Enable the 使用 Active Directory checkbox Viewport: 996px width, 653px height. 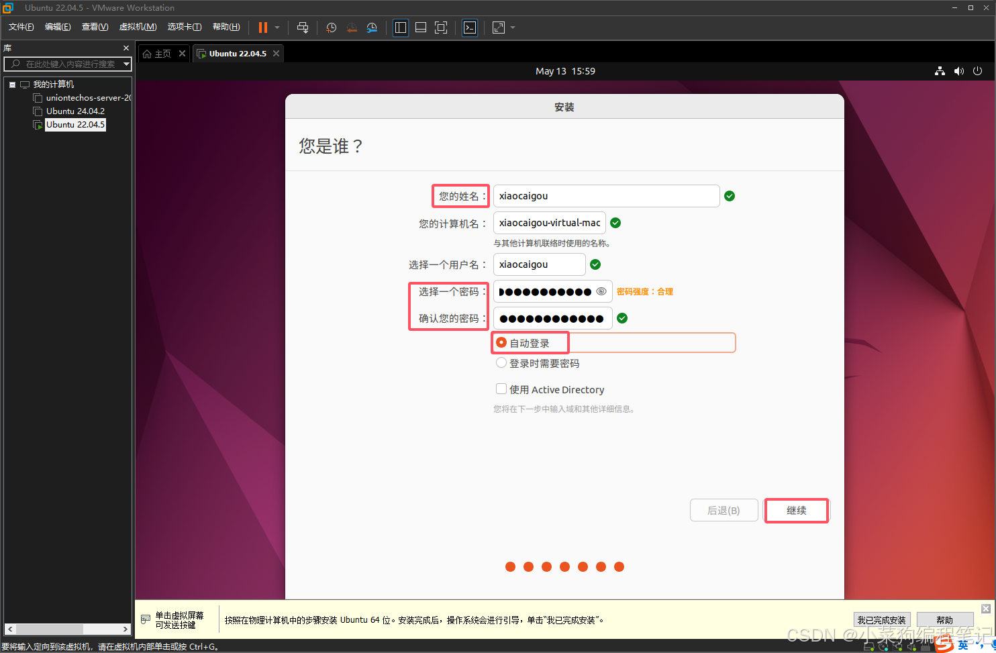501,389
